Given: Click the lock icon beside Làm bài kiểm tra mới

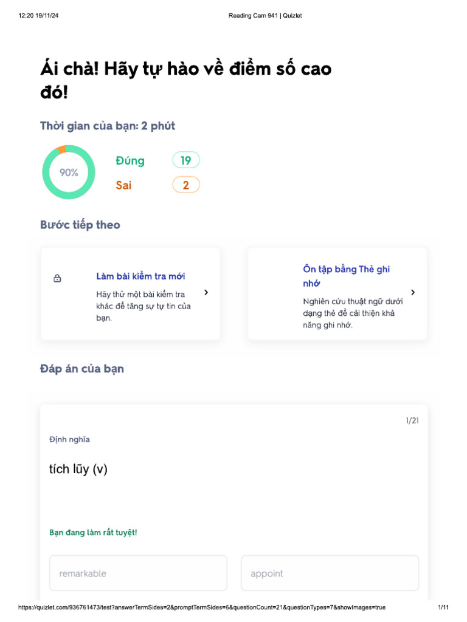Looking at the screenshot, I should pyautogui.click(x=57, y=279).
